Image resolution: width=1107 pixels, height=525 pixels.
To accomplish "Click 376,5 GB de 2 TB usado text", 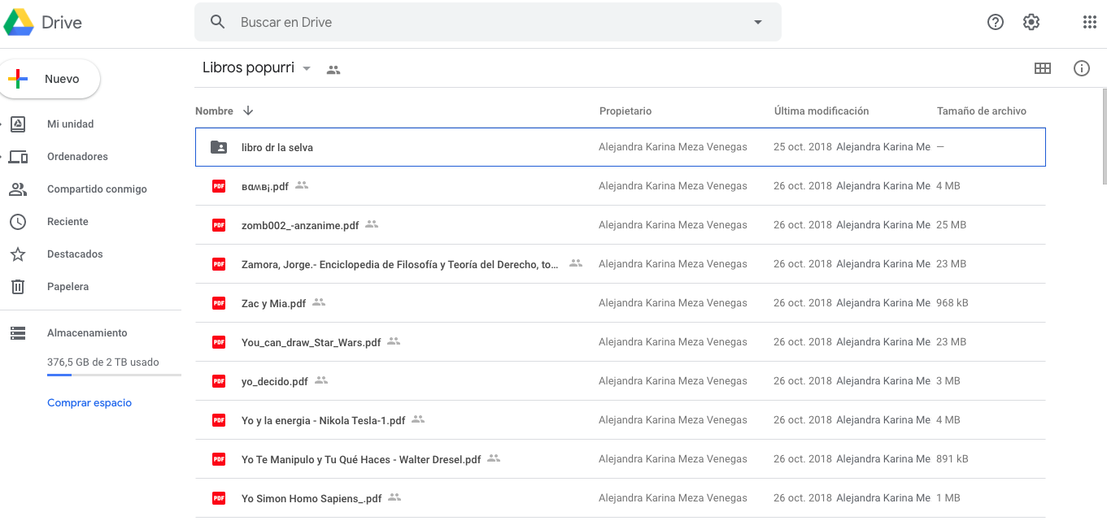I will [103, 362].
